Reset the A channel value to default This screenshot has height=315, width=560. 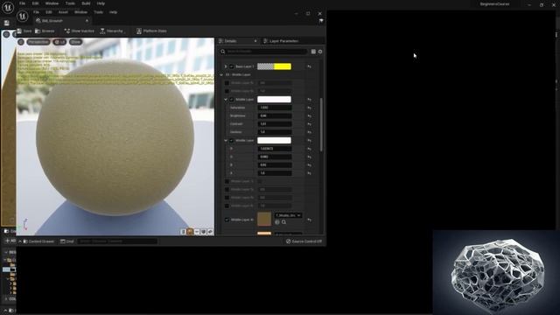click(309, 173)
